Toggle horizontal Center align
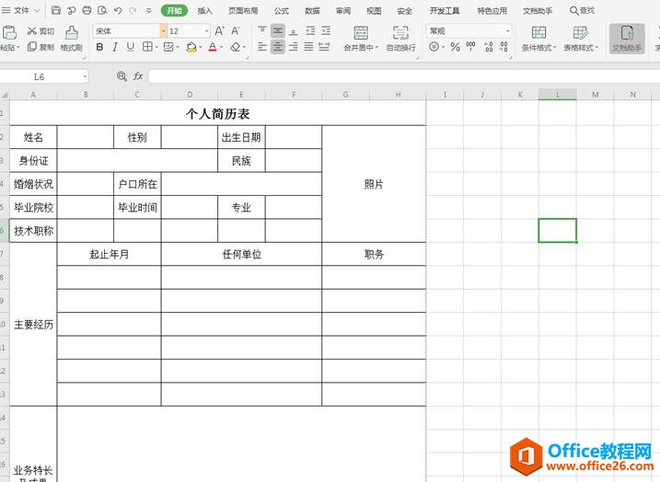 point(277,47)
